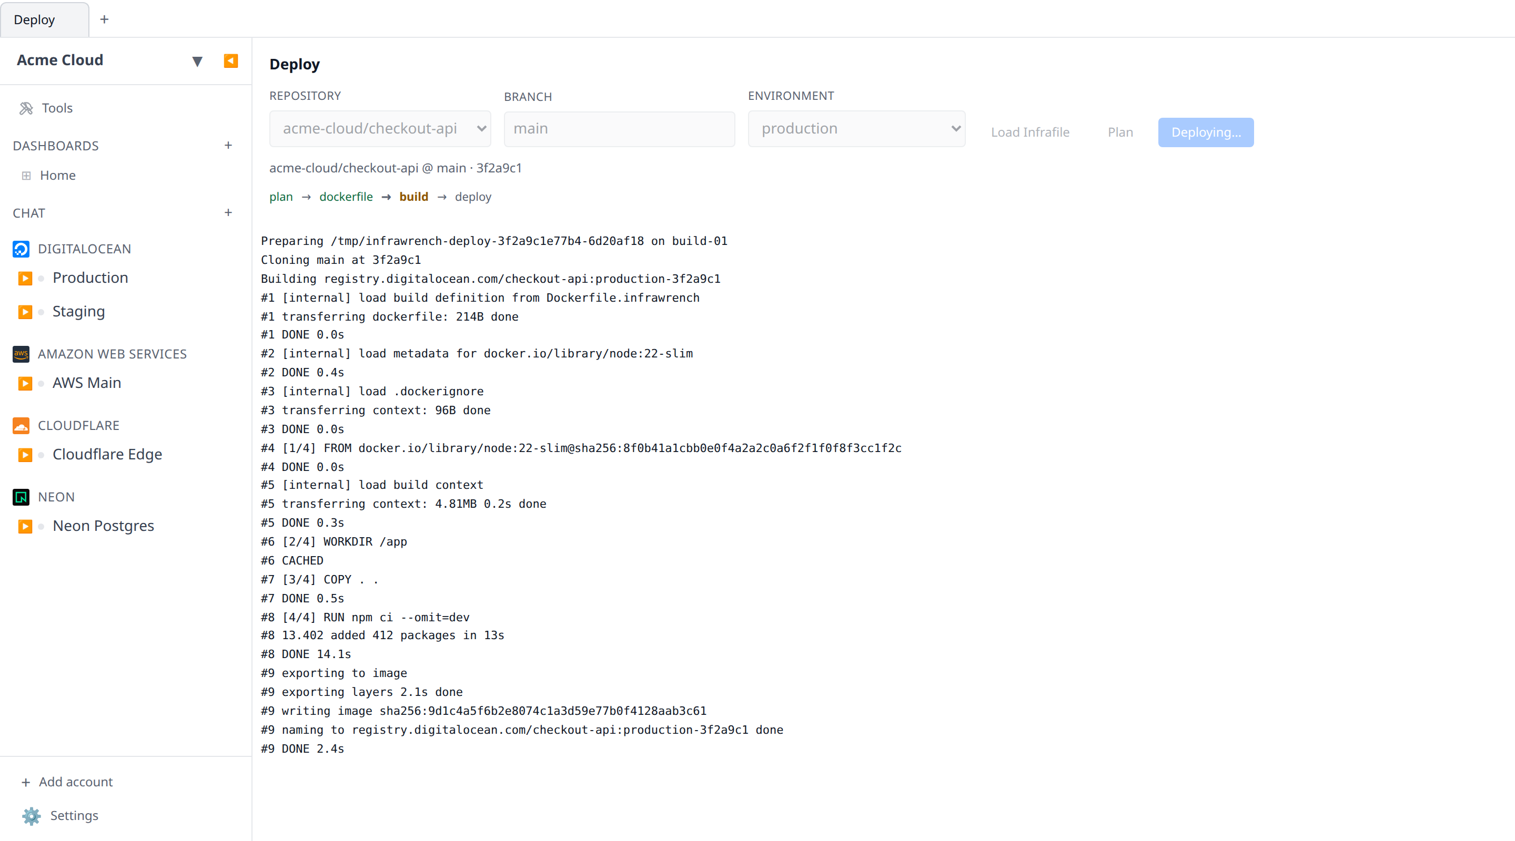1515x841 pixels.
Task: Click the Cloudflare provider logo
Action: coord(21,426)
